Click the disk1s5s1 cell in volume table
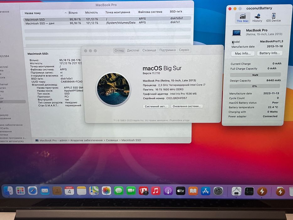 176,18
